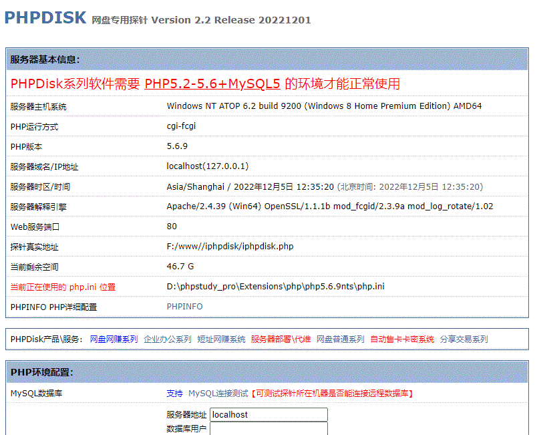Select the cgi-fcgi run mode value
Image resolution: width=535 pixels, height=435 pixels.
[181, 126]
